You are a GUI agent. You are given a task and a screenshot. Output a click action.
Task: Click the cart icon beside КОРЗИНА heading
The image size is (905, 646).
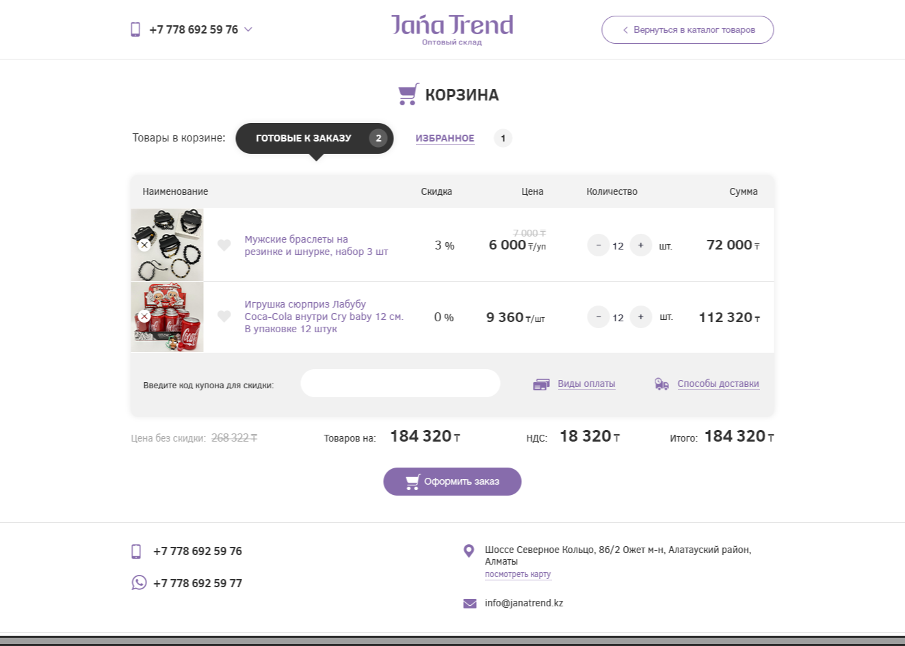(409, 94)
